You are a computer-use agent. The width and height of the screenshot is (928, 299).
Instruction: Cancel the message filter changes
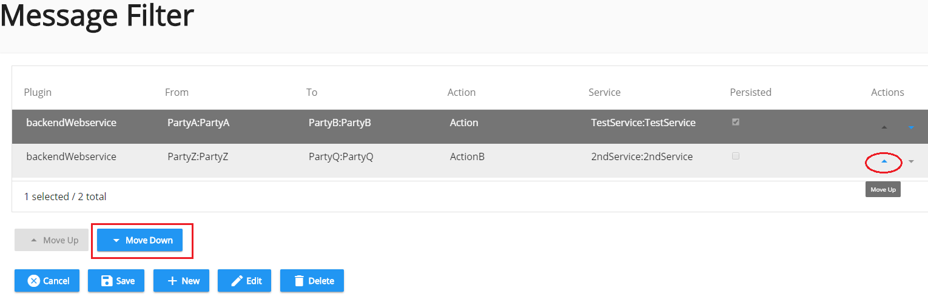(x=47, y=281)
